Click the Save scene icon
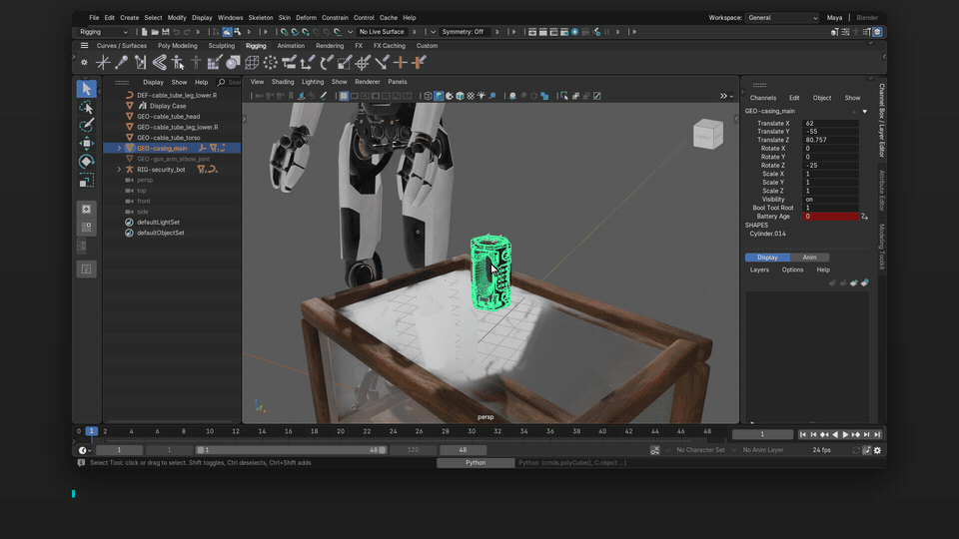959x539 pixels. pyautogui.click(x=165, y=32)
